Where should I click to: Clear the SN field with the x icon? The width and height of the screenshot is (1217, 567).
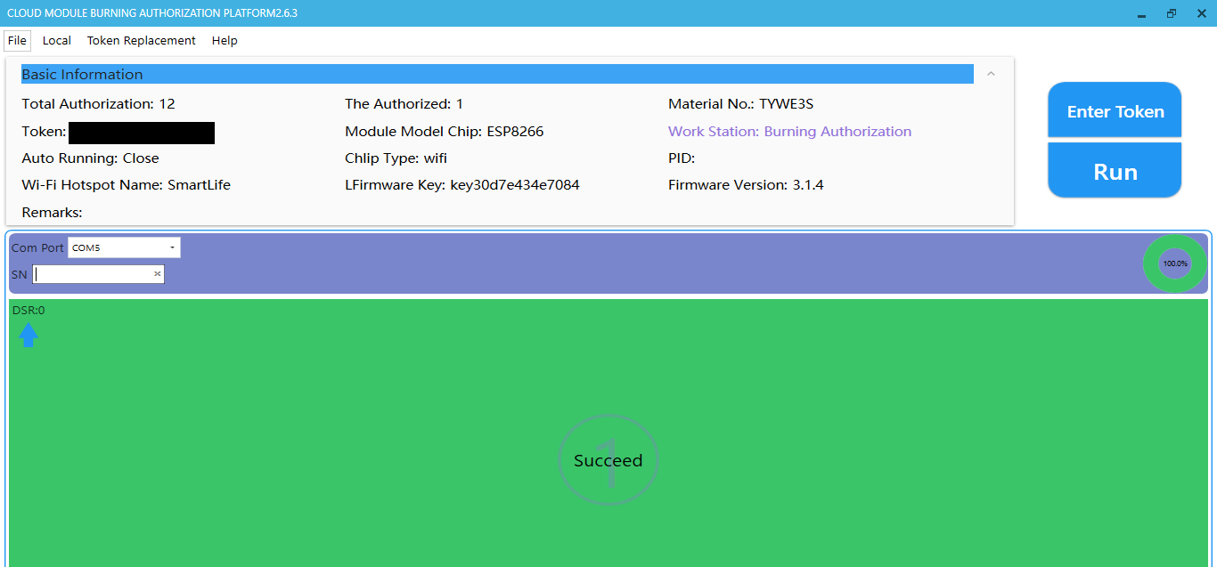pyautogui.click(x=158, y=274)
